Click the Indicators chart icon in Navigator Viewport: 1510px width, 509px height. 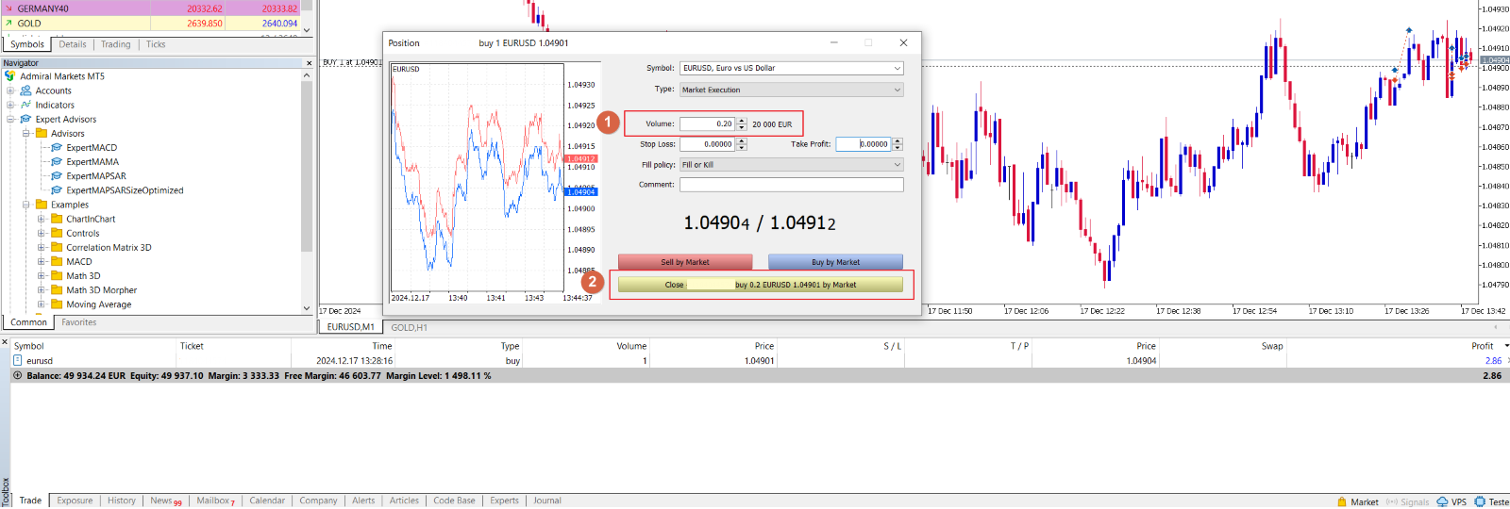click(x=25, y=105)
